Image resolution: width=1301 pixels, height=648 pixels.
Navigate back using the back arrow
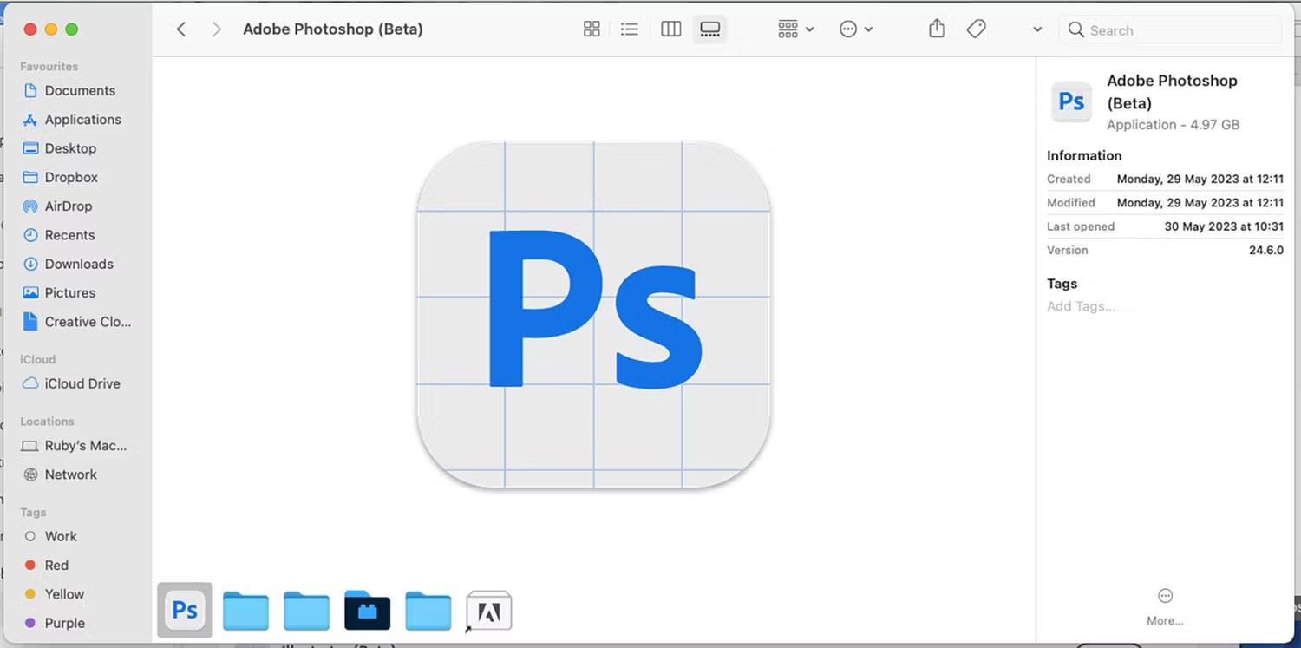[x=180, y=29]
